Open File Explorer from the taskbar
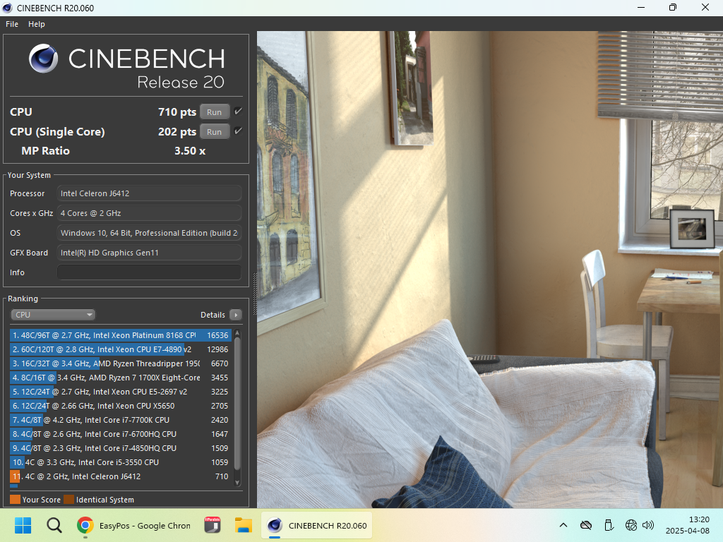The image size is (723, 542). (x=244, y=525)
